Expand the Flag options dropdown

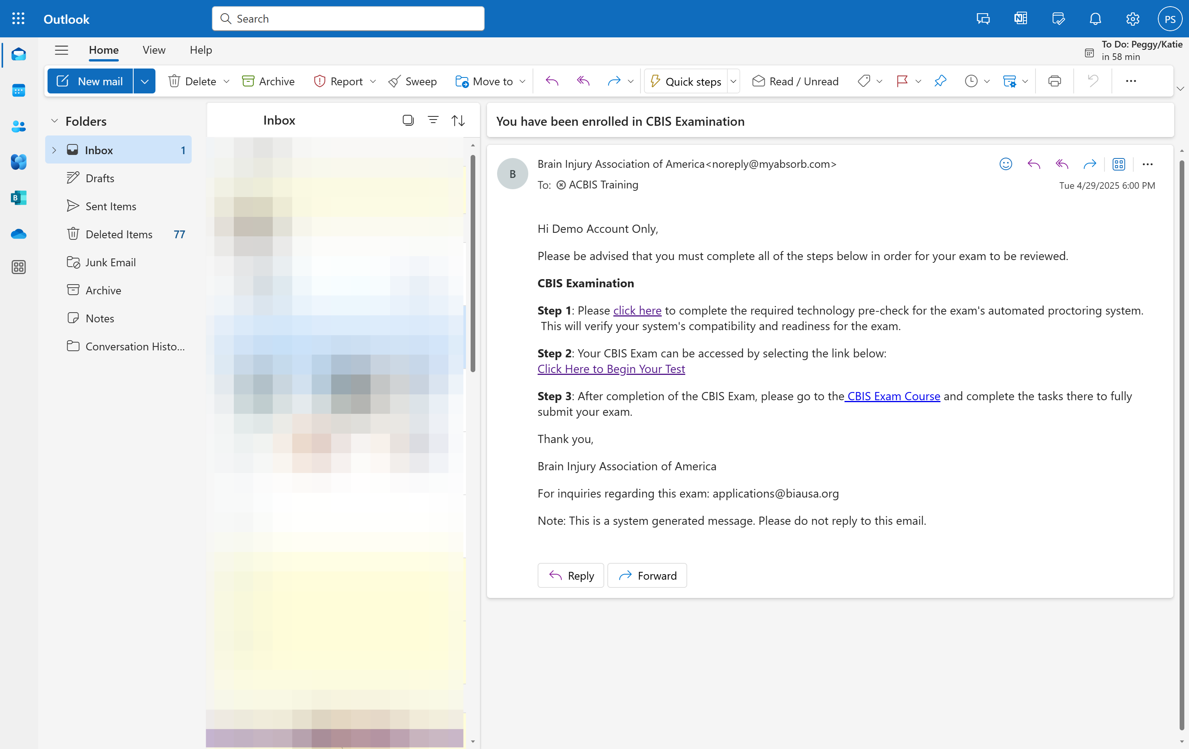point(918,81)
